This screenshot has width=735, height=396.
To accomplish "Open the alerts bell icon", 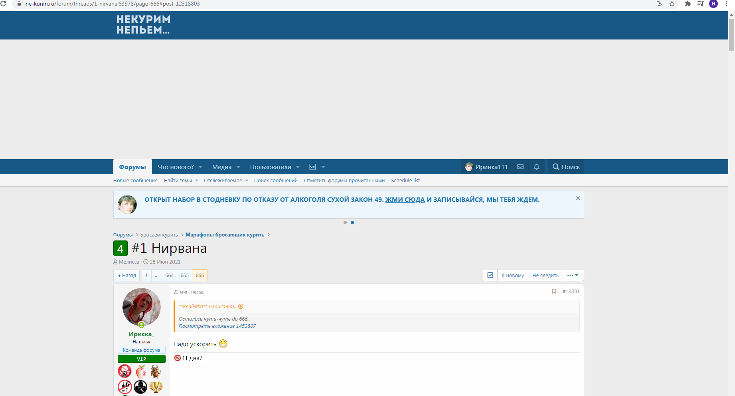I will (537, 167).
